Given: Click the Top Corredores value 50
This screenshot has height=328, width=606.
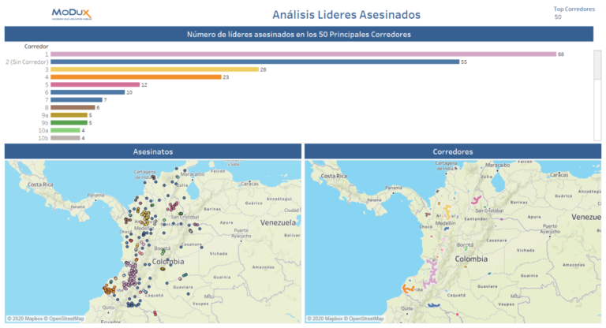Looking at the screenshot, I should coord(558,17).
